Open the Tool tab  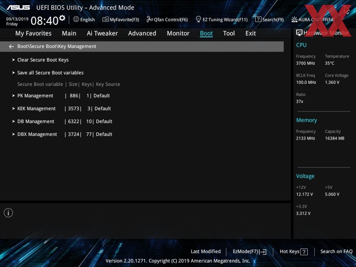coord(229,33)
